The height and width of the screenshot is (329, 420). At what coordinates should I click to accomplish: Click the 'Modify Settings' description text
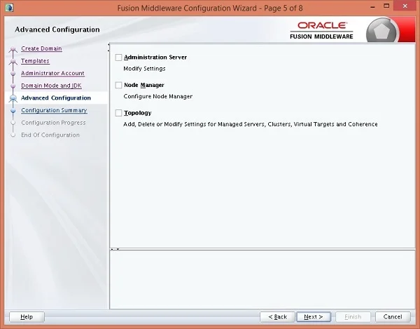coord(144,69)
